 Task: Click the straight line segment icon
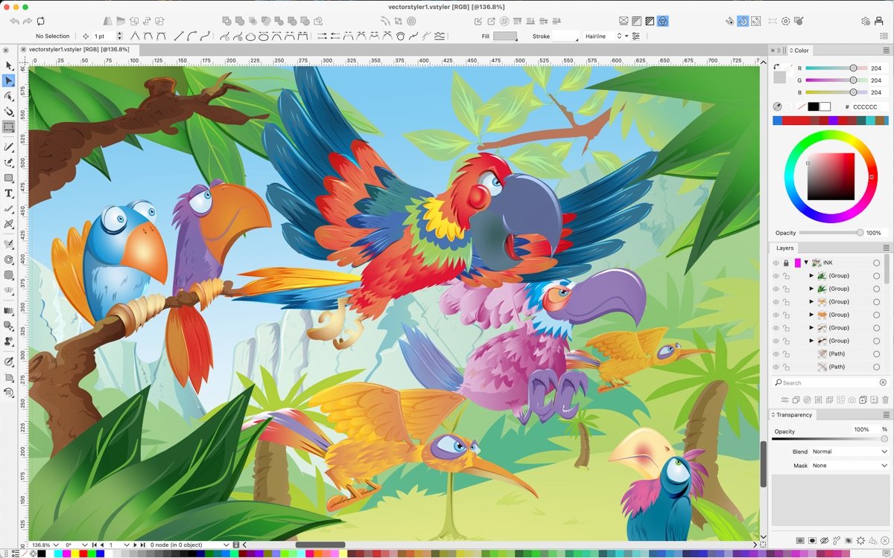[179, 36]
